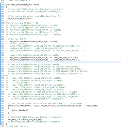Collapse the USBX_APP_Device_Init function fold at line 340

click(5, 5)
